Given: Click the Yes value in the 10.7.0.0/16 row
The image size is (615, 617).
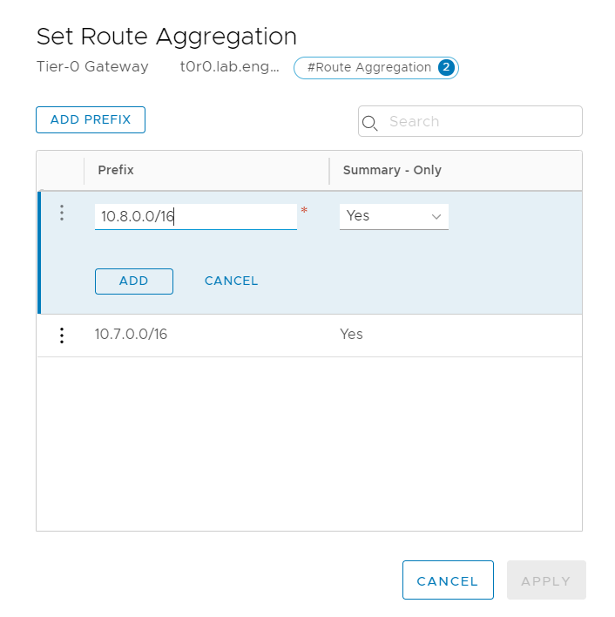Looking at the screenshot, I should click(x=351, y=335).
